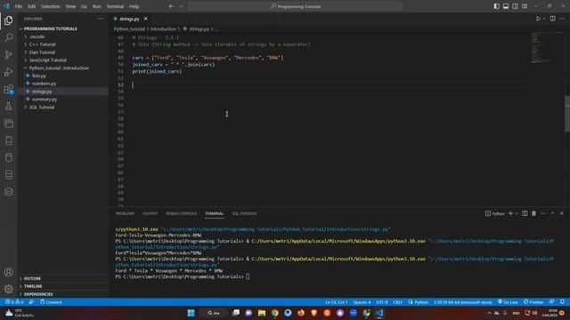Kill terminal with the trash icon

pyautogui.click(x=533, y=213)
